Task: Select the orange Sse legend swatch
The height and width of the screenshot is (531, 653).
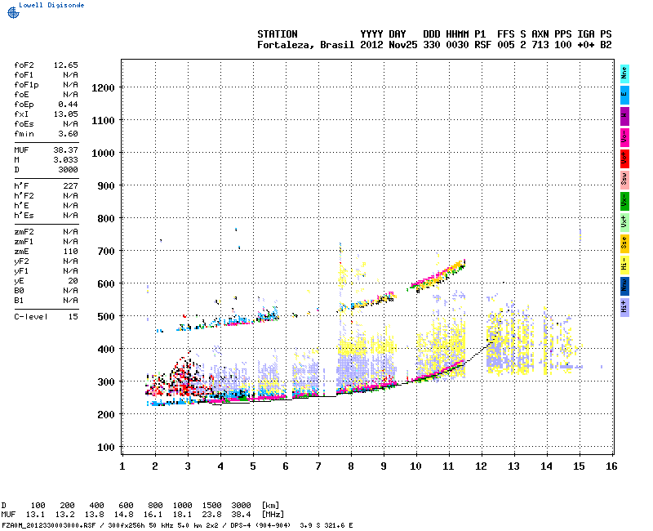Action: [x=624, y=243]
